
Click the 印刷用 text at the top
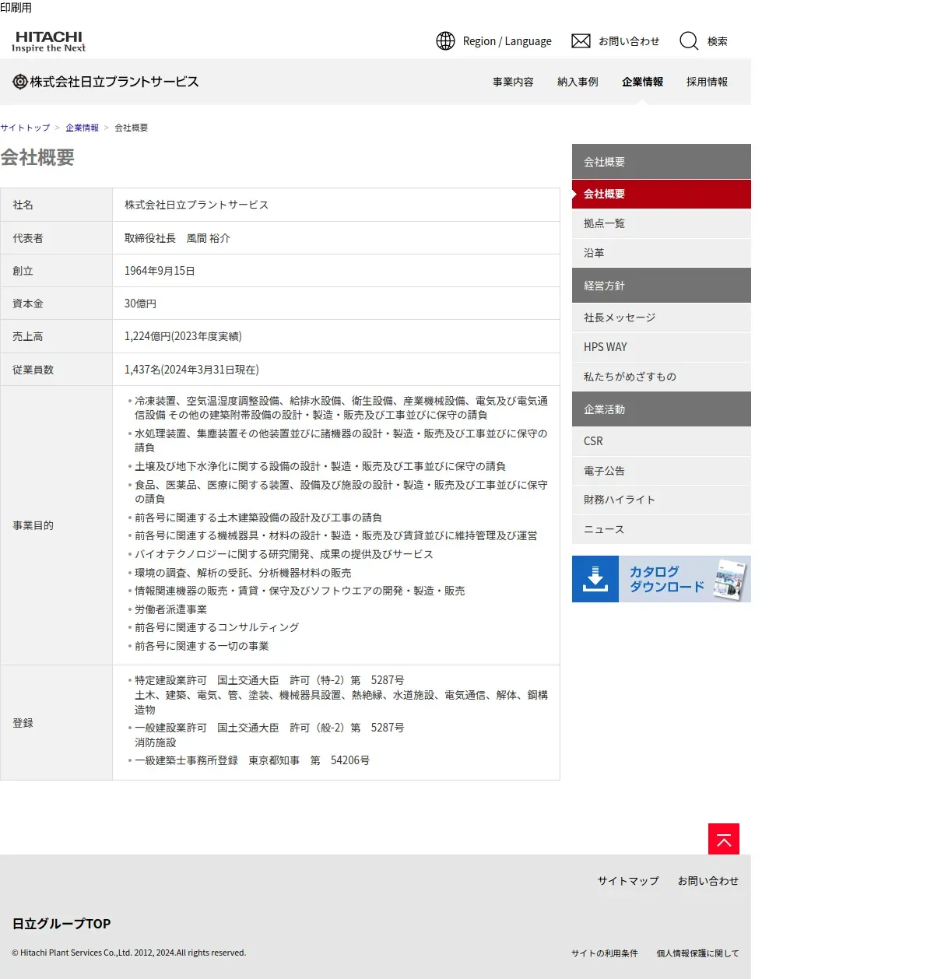tap(16, 8)
